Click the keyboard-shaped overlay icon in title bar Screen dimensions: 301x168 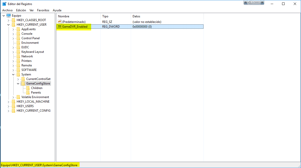tap(257, 3)
